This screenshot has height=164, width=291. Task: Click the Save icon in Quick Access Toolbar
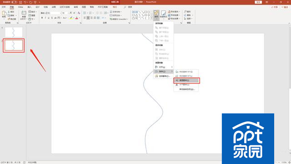coord(20,2)
